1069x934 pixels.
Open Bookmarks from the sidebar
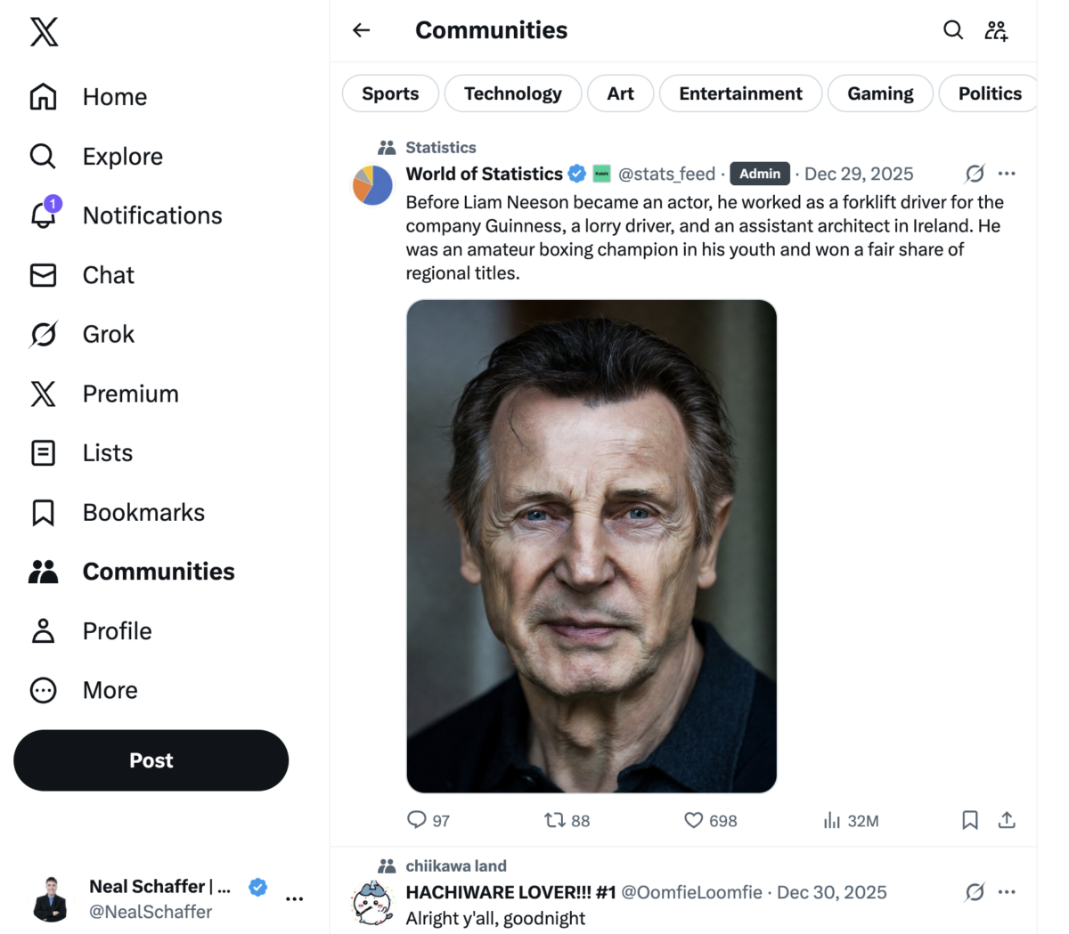click(43, 512)
